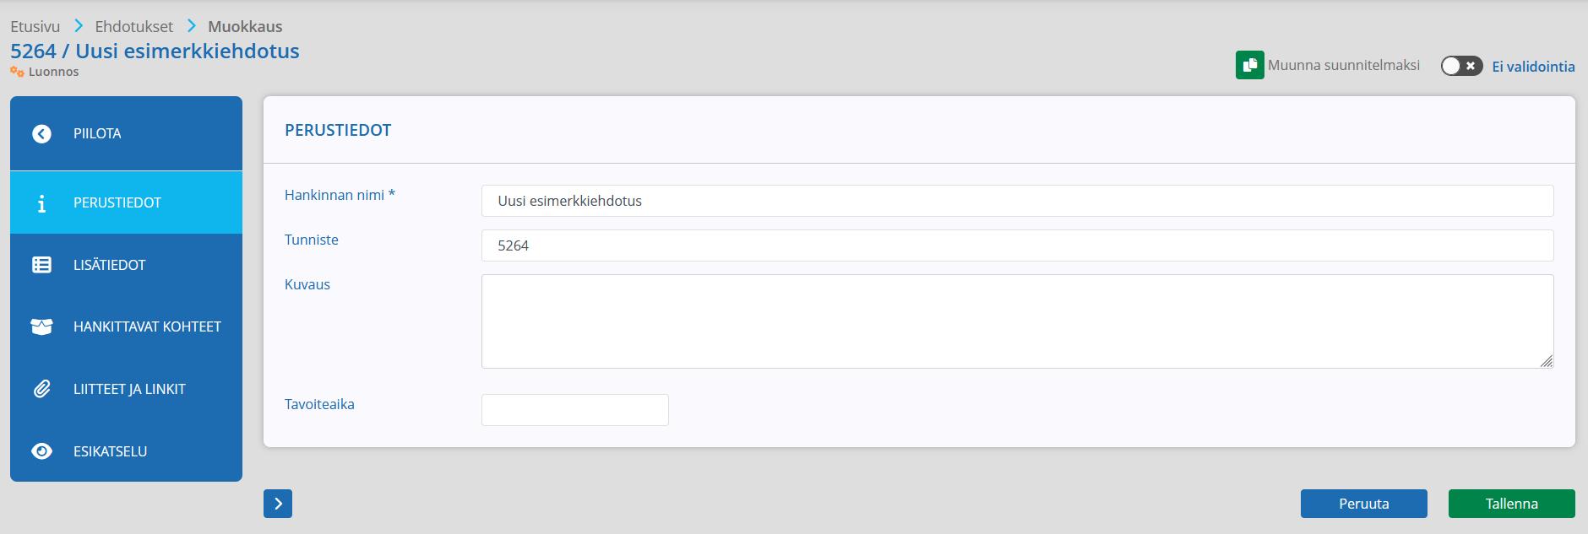Click the eye icon for Esikatselu
1588x534 pixels.
(x=41, y=451)
